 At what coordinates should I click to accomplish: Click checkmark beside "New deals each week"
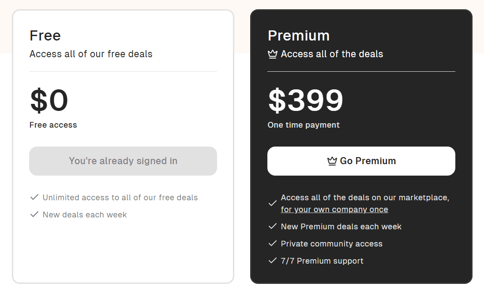34,214
